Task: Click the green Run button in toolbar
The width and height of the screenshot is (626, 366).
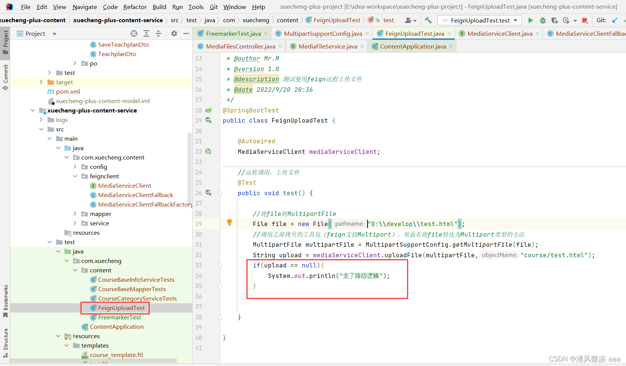Action: (x=530, y=20)
